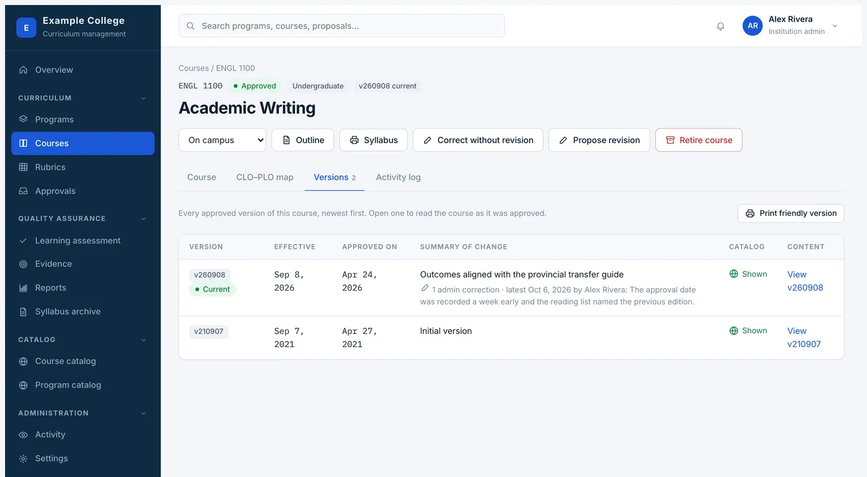Click the notifications bell icon
This screenshot has width=867, height=477.
pos(721,26)
